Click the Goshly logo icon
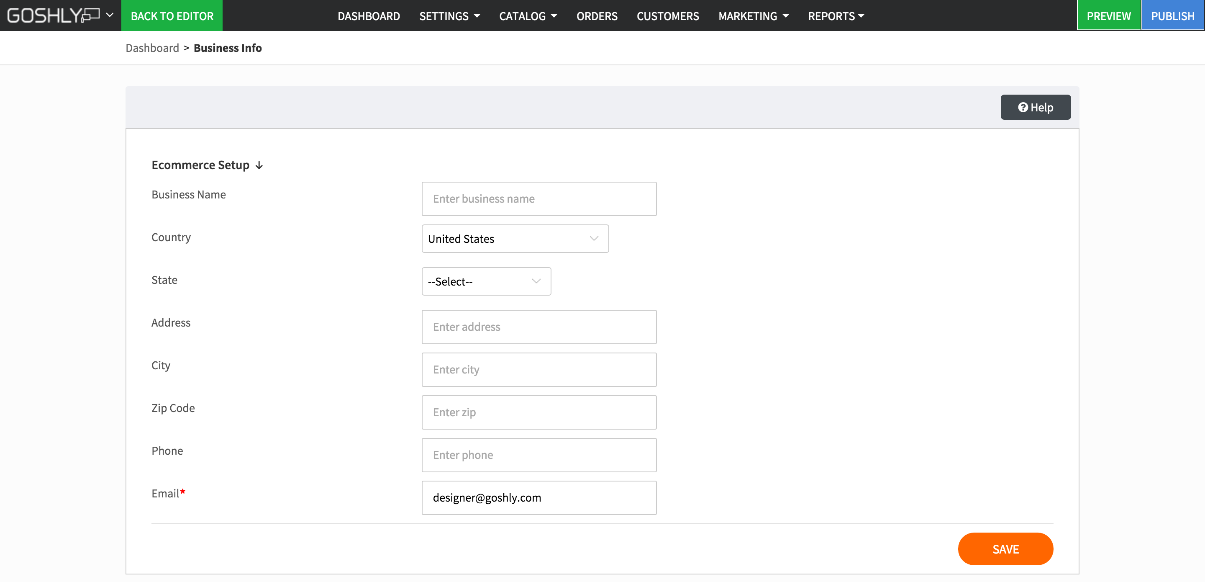 click(x=53, y=15)
